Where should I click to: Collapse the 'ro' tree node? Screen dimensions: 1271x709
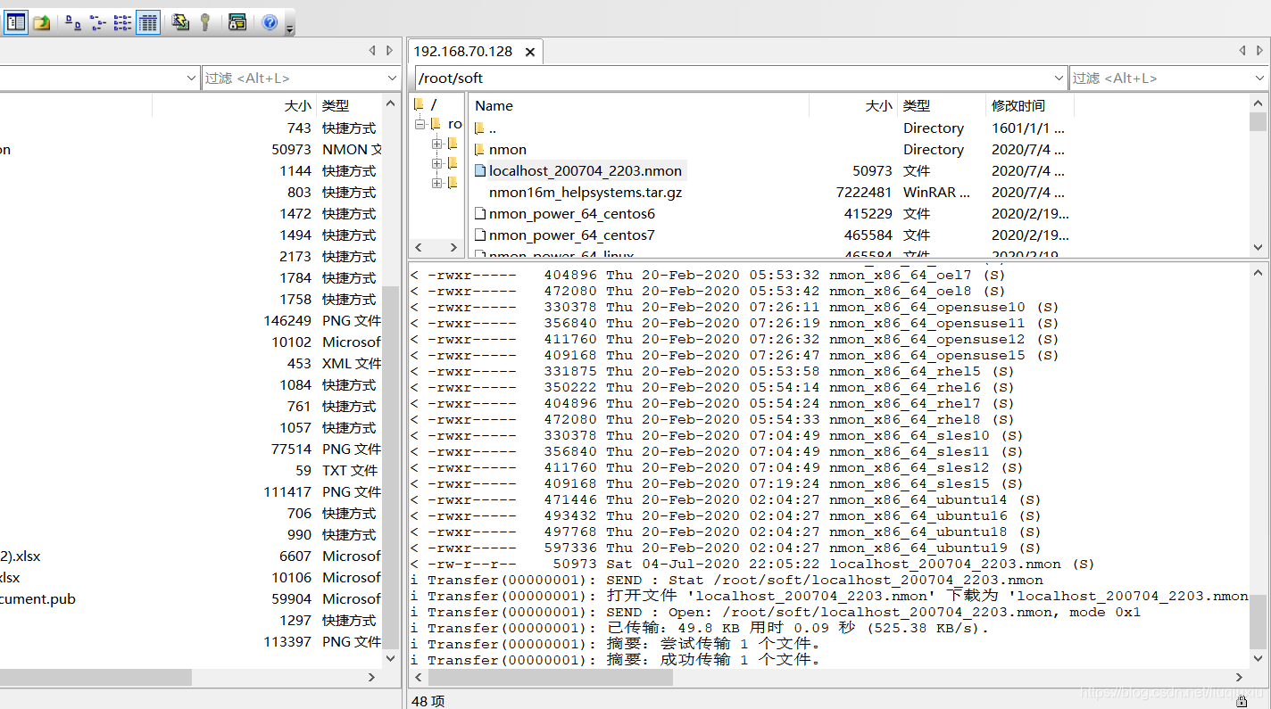(x=420, y=124)
